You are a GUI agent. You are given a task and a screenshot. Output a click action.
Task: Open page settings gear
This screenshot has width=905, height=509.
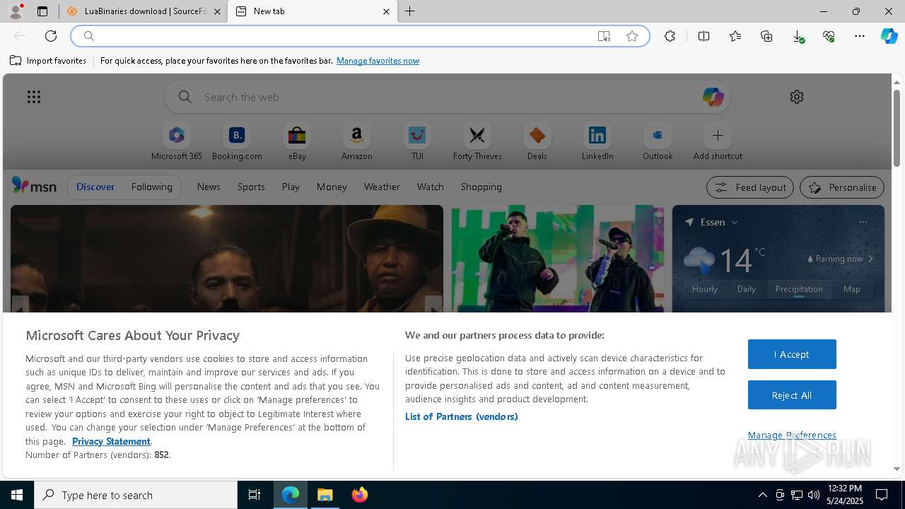pyautogui.click(x=797, y=97)
